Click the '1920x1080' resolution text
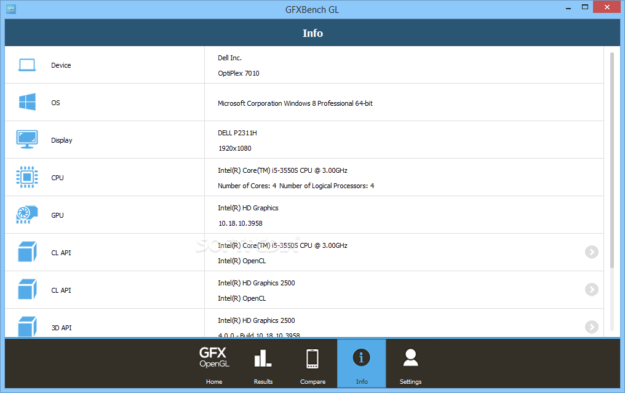 (x=235, y=148)
